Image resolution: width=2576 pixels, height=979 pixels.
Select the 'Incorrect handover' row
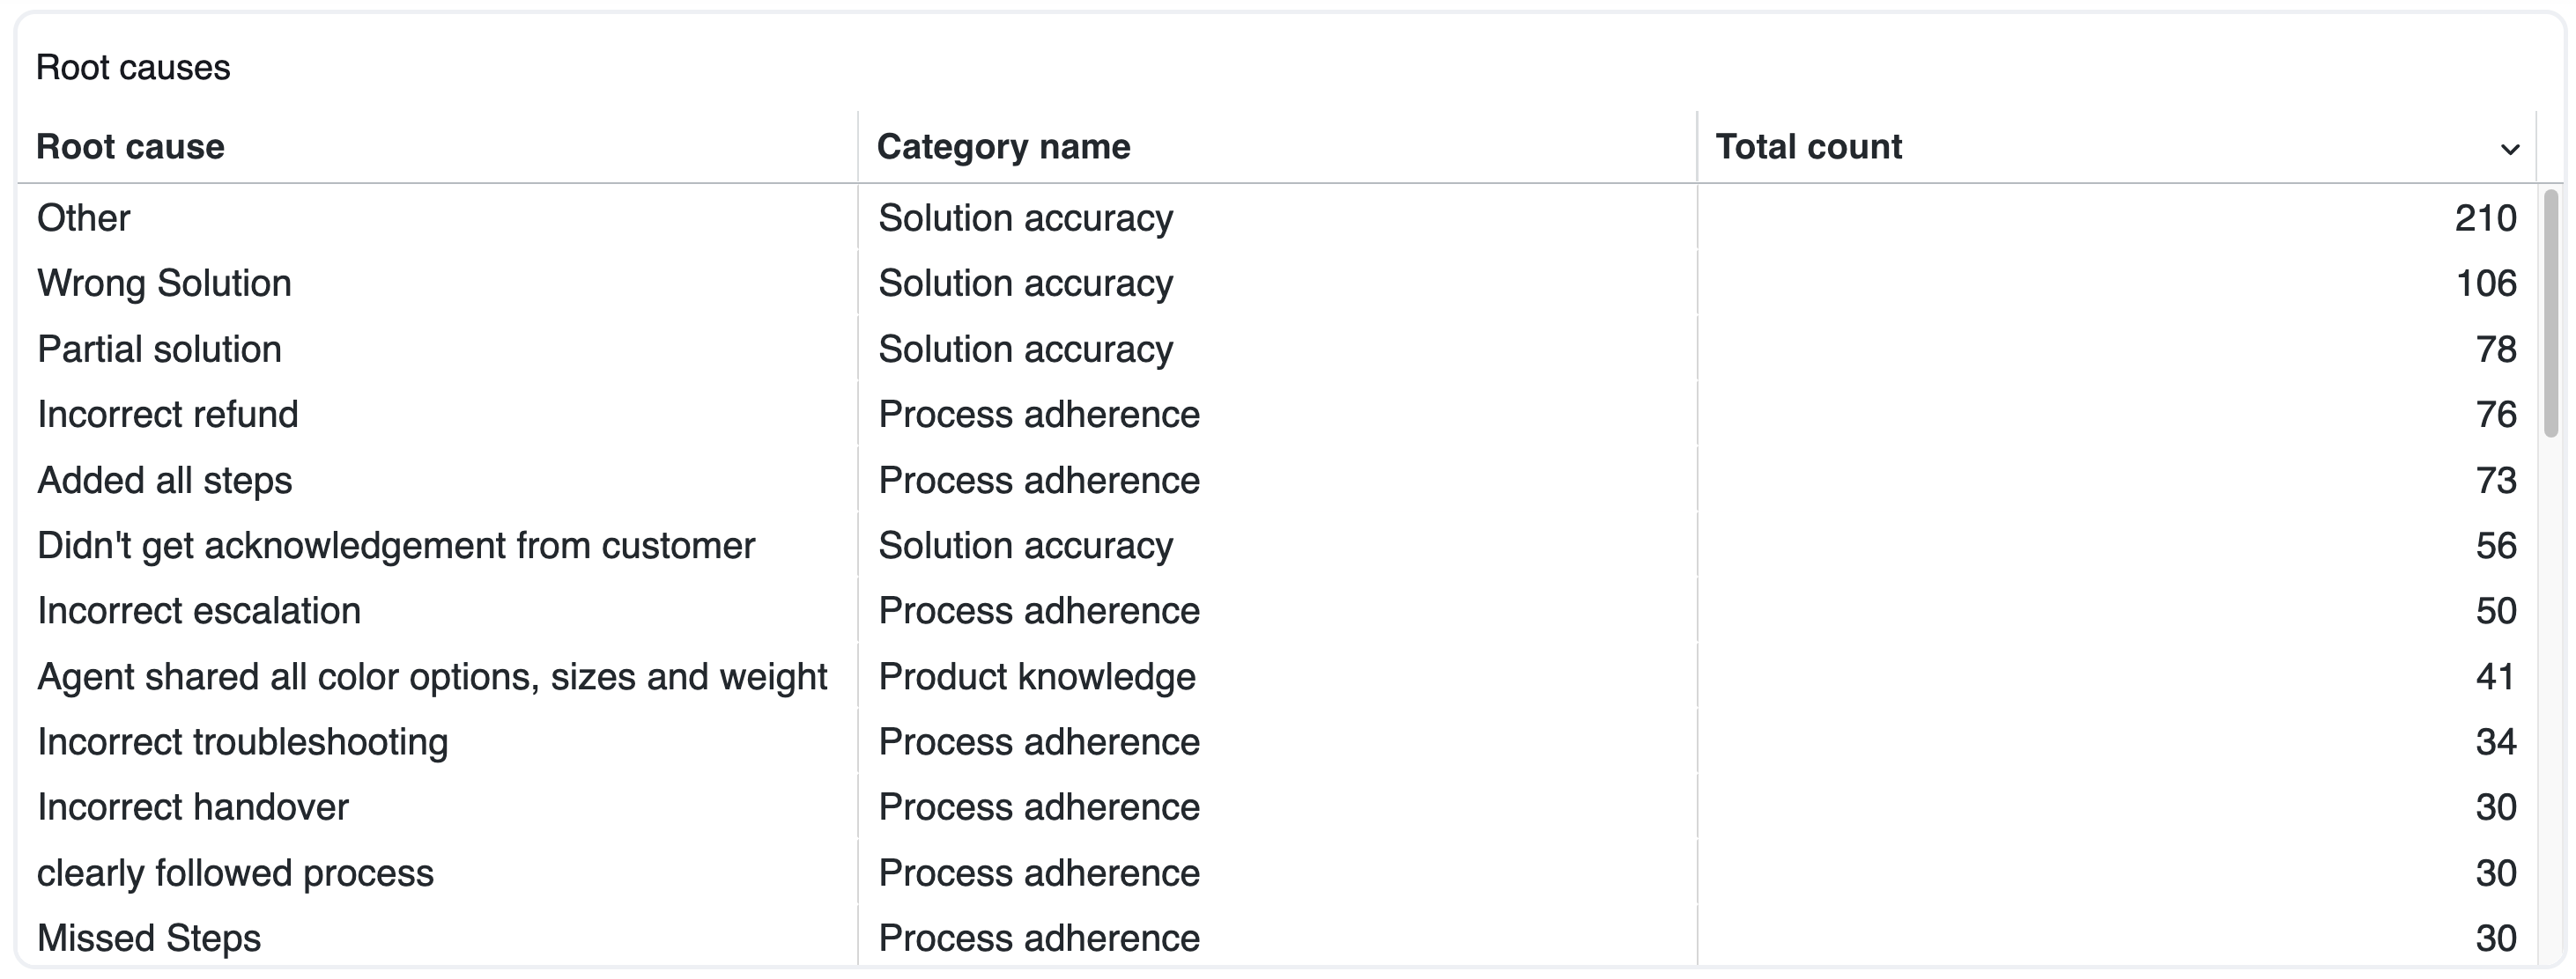click(193, 807)
